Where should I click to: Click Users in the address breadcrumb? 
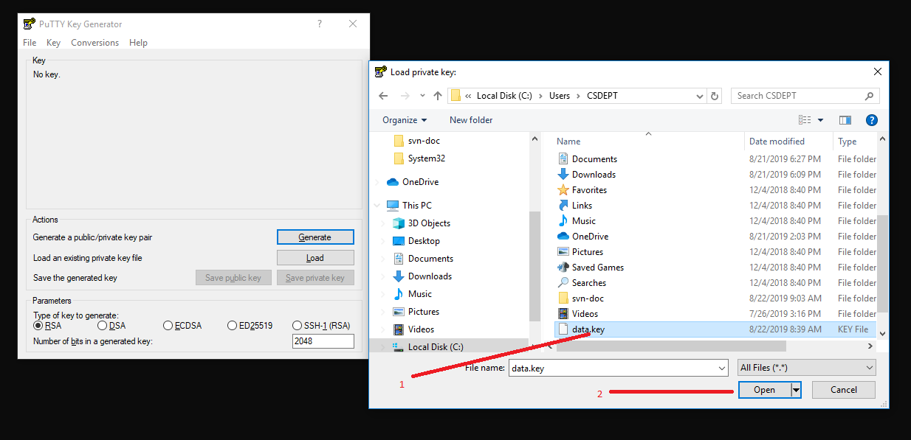coord(560,96)
